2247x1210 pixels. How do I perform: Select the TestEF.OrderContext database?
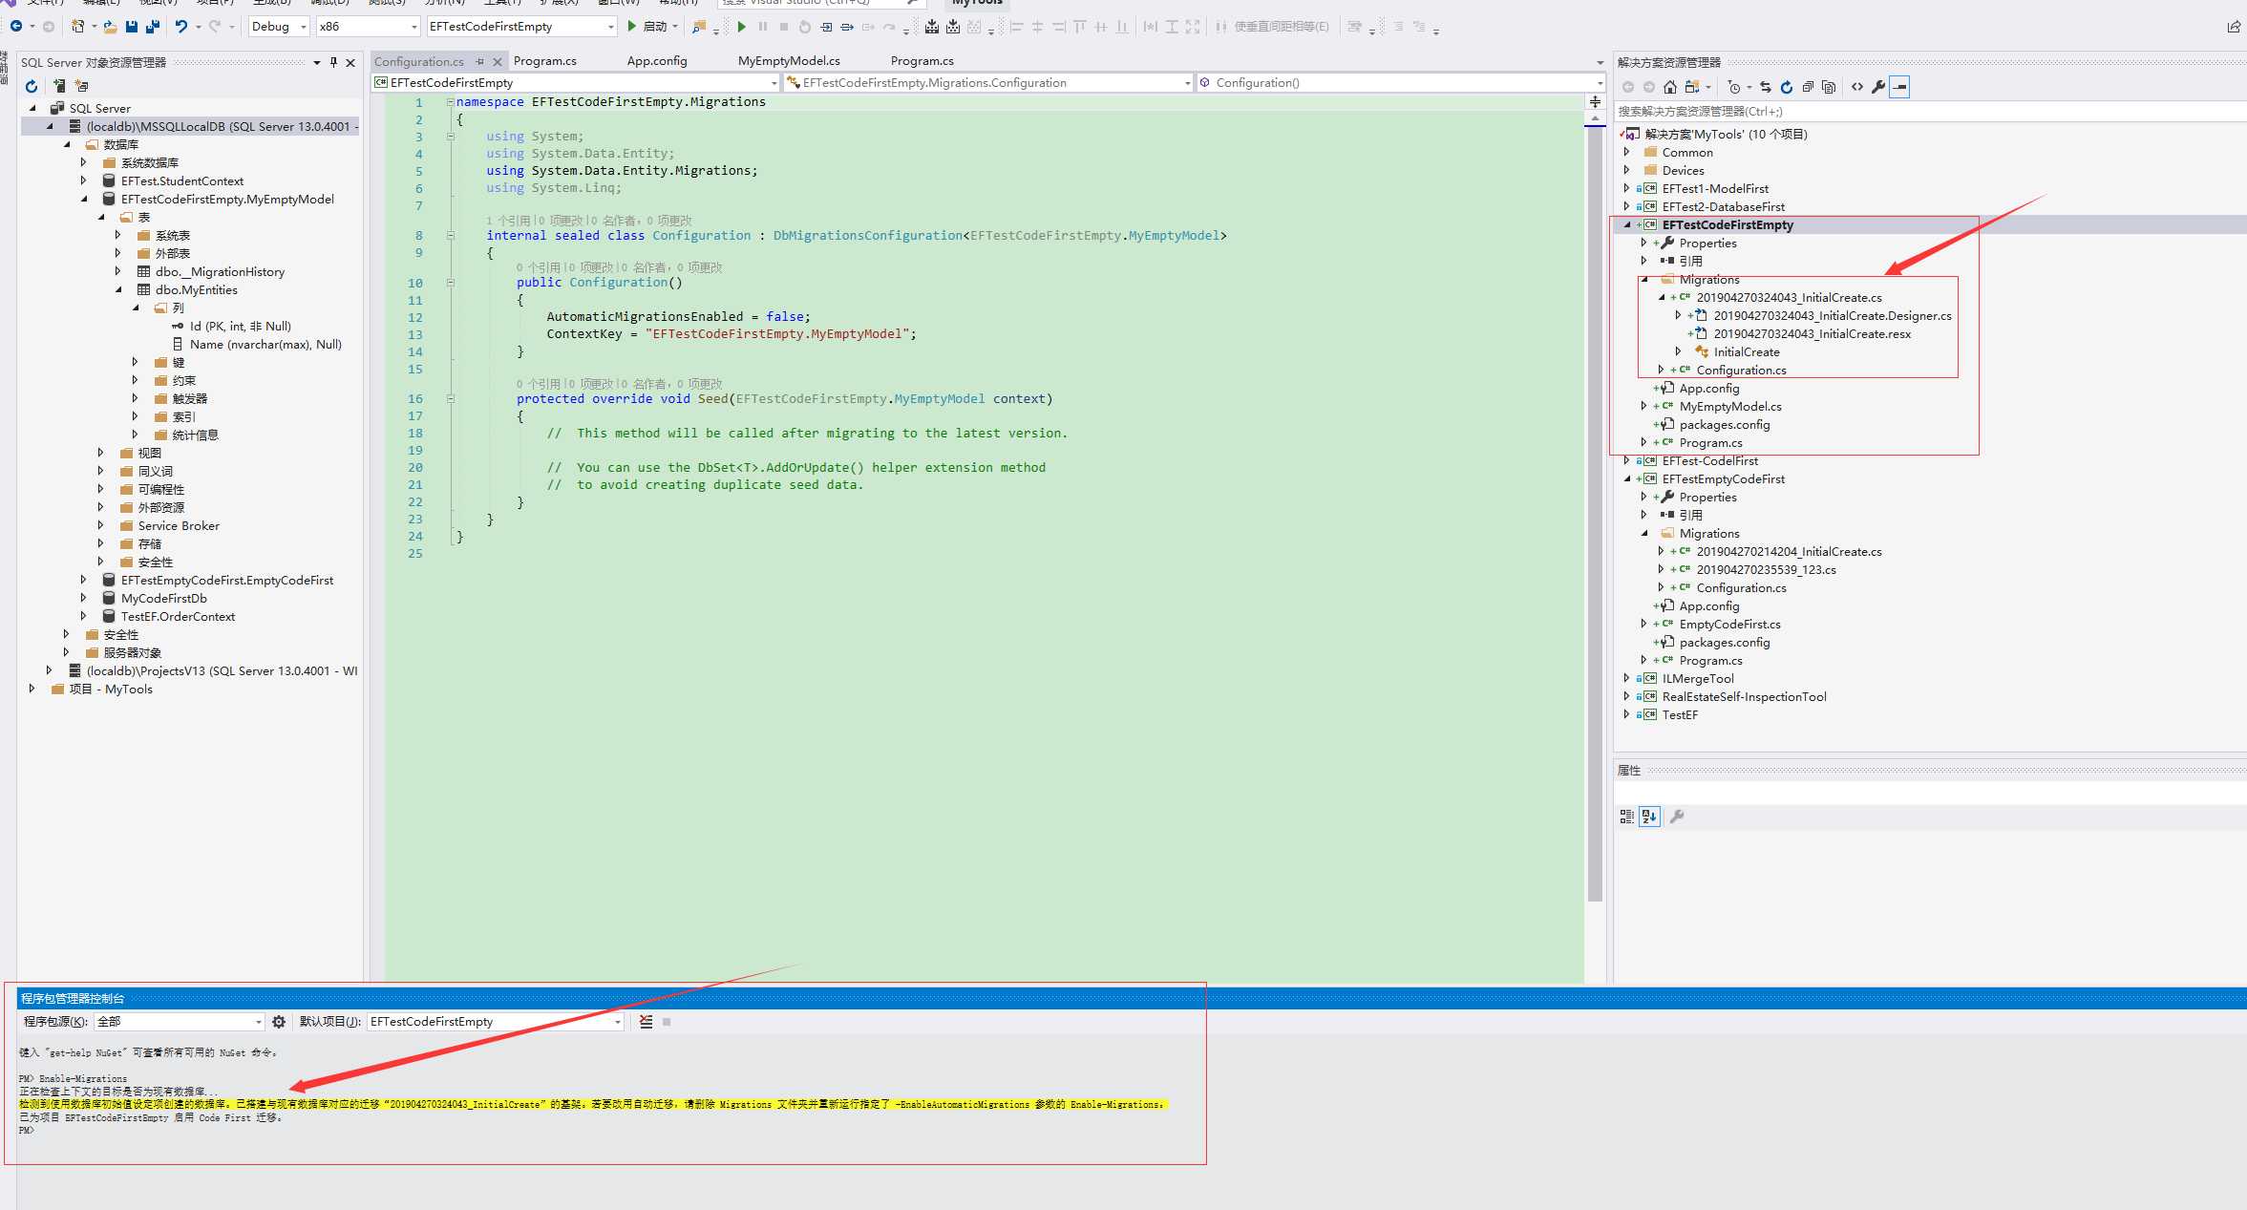pos(178,617)
